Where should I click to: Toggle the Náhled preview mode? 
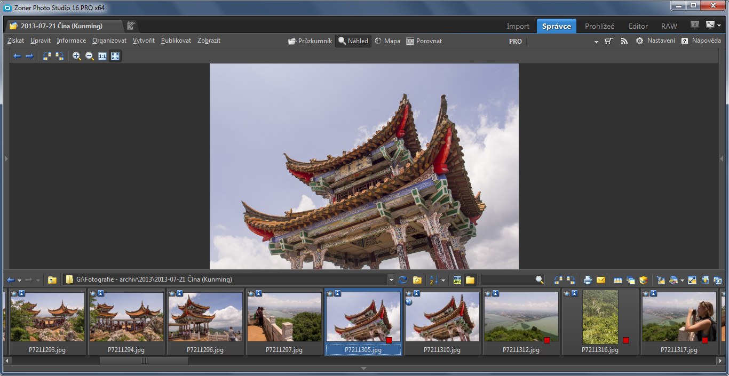[353, 41]
